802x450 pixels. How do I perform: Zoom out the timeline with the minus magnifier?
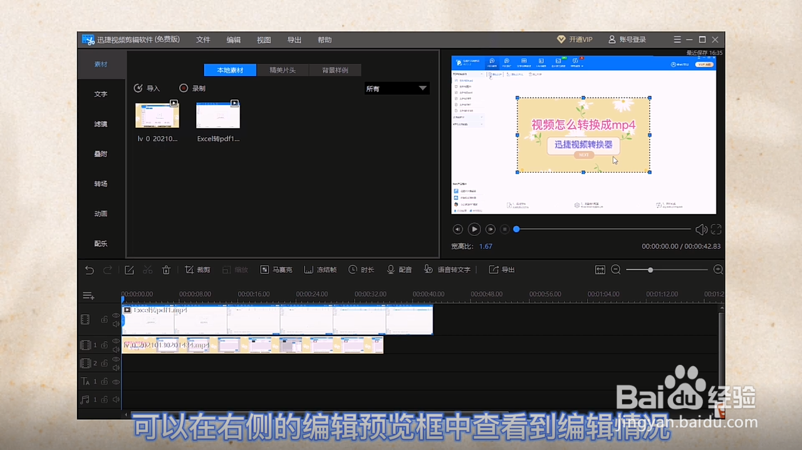[616, 270]
